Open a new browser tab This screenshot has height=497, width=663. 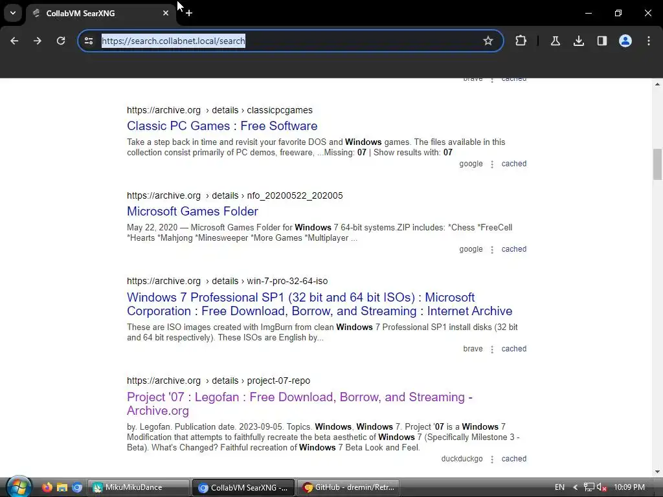(189, 13)
